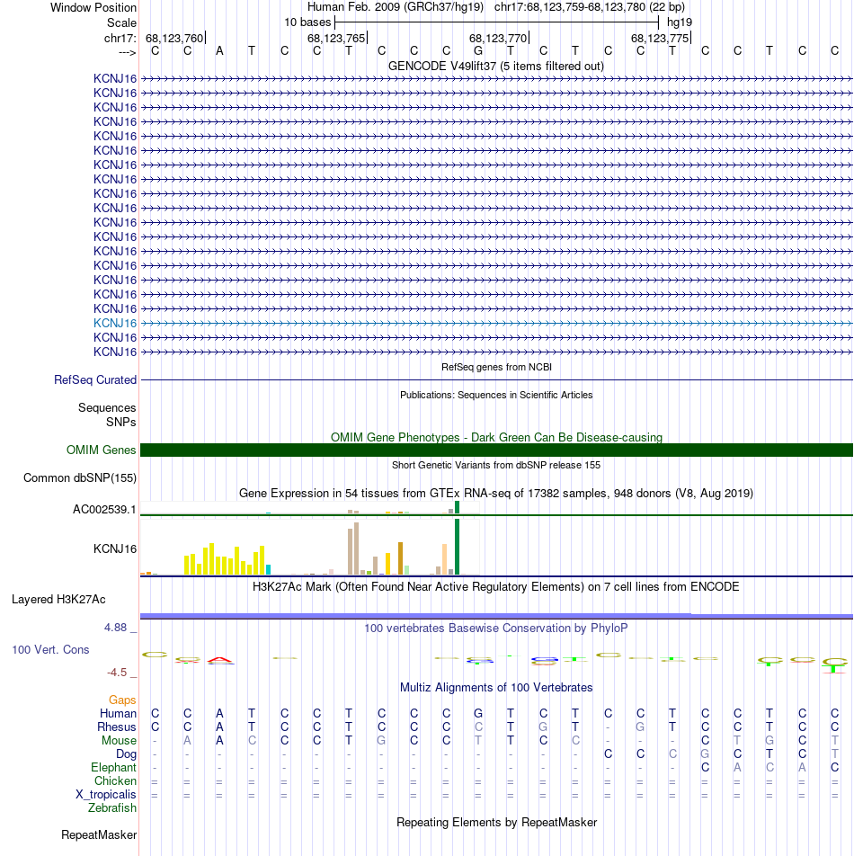Click the RepeatMasker track label
Screen dimensions: 854x856
tap(99, 835)
